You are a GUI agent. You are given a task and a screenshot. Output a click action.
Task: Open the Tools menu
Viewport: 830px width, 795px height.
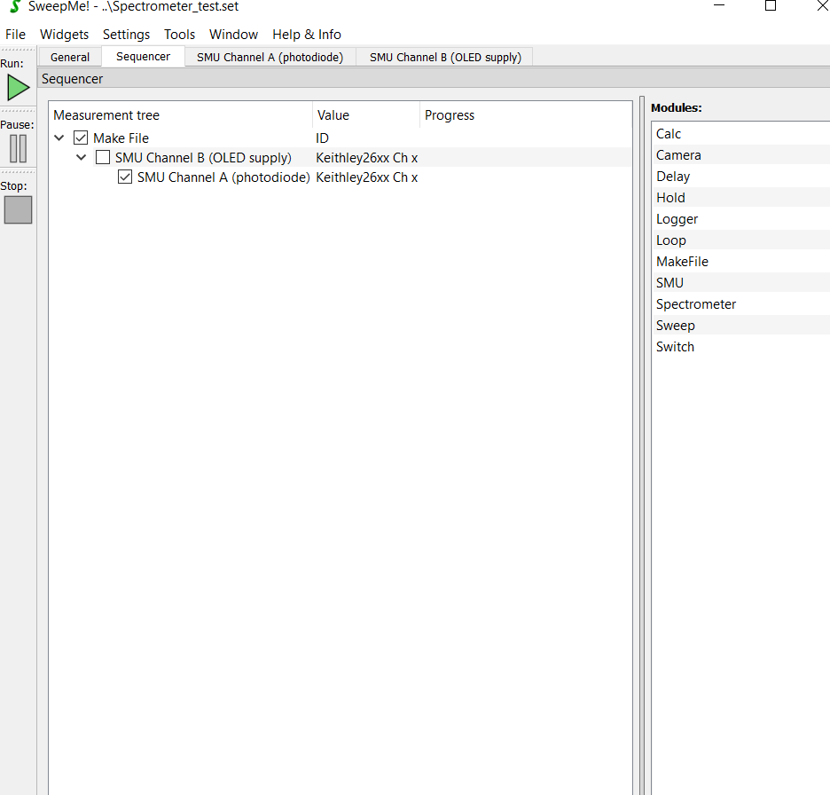point(179,35)
